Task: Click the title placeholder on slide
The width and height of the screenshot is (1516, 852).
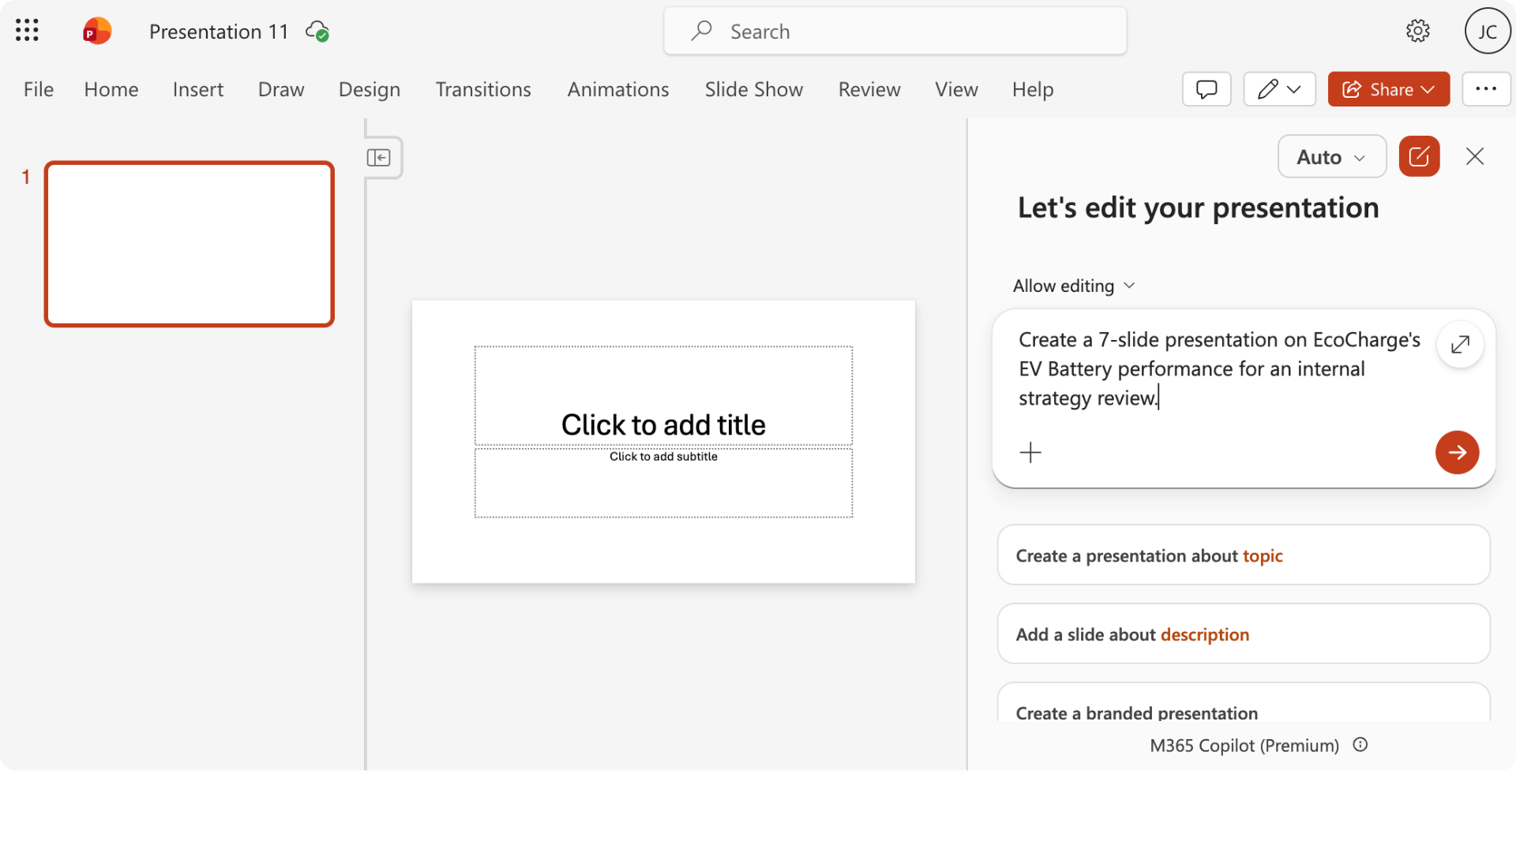Action: pos(663,396)
